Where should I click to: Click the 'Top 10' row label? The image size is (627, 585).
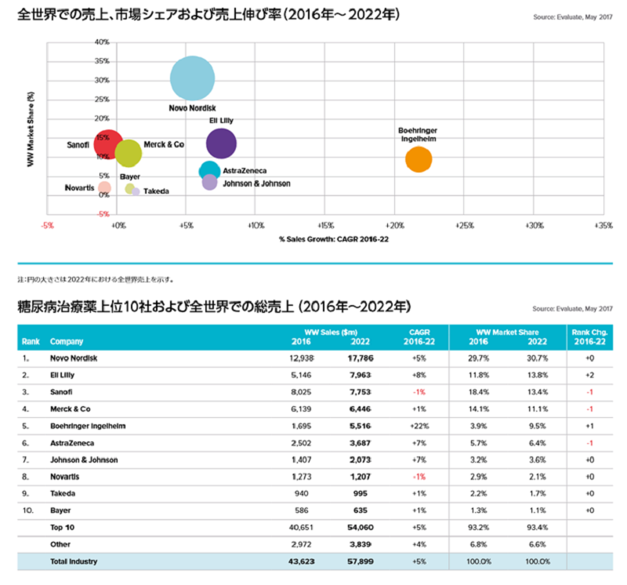click(63, 528)
